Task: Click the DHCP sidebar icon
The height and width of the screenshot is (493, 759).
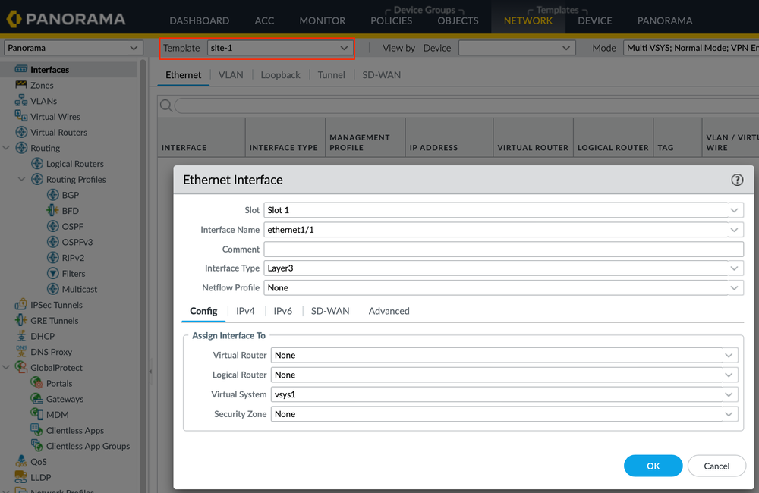Action: (x=21, y=336)
